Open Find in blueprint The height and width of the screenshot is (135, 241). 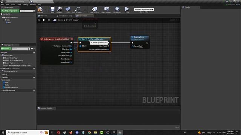(68, 10)
